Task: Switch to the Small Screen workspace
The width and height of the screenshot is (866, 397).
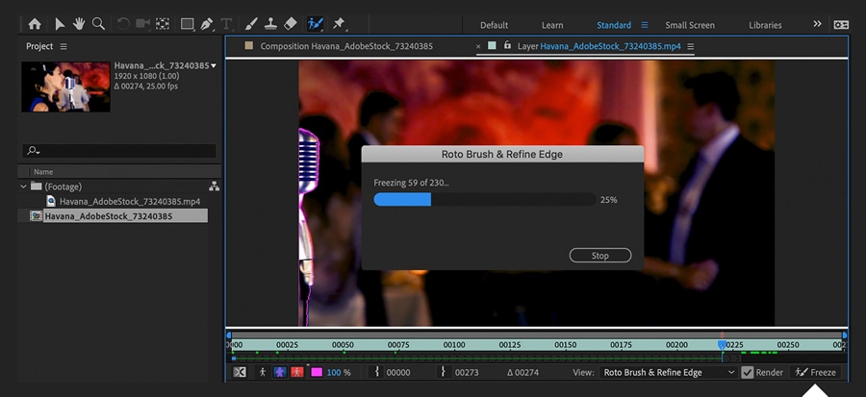Action: pos(690,25)
